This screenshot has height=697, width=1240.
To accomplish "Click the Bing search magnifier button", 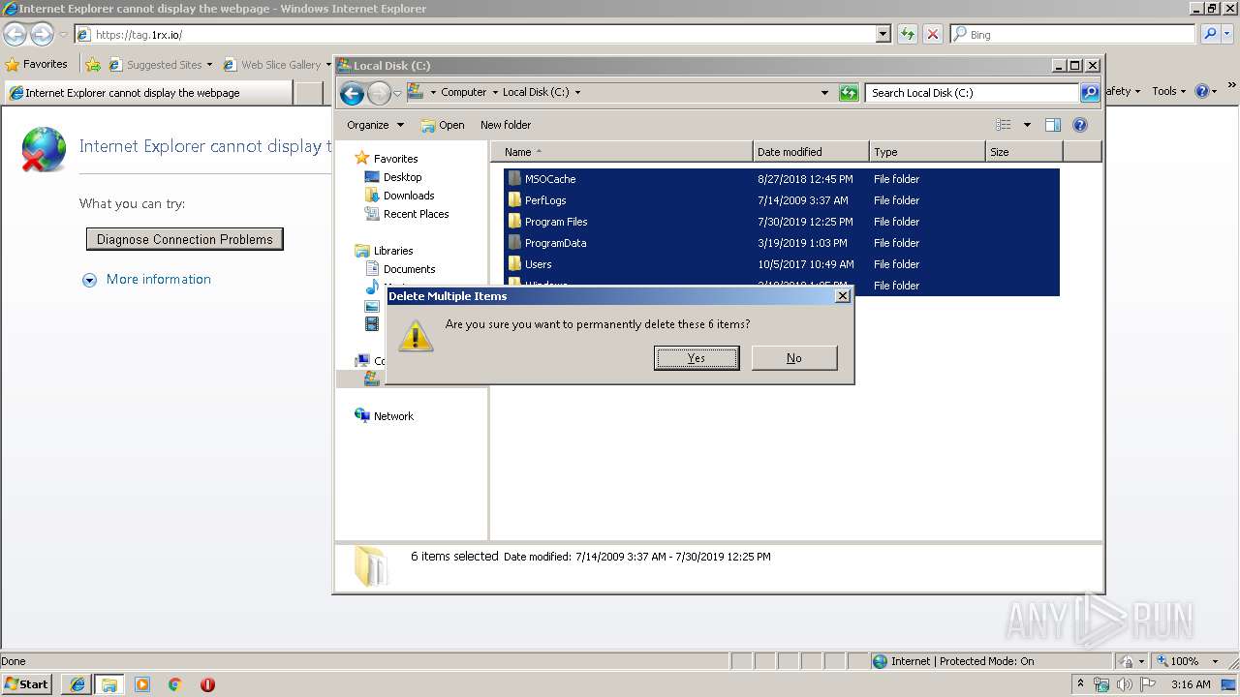I will (x=1210, y=35).
